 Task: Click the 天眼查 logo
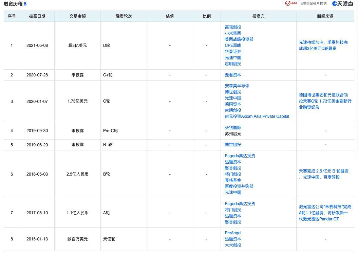(x=343, y=3)
